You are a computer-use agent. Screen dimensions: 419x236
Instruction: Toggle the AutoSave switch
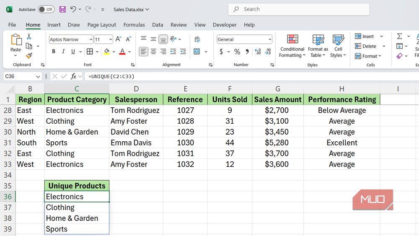point(46,9)
